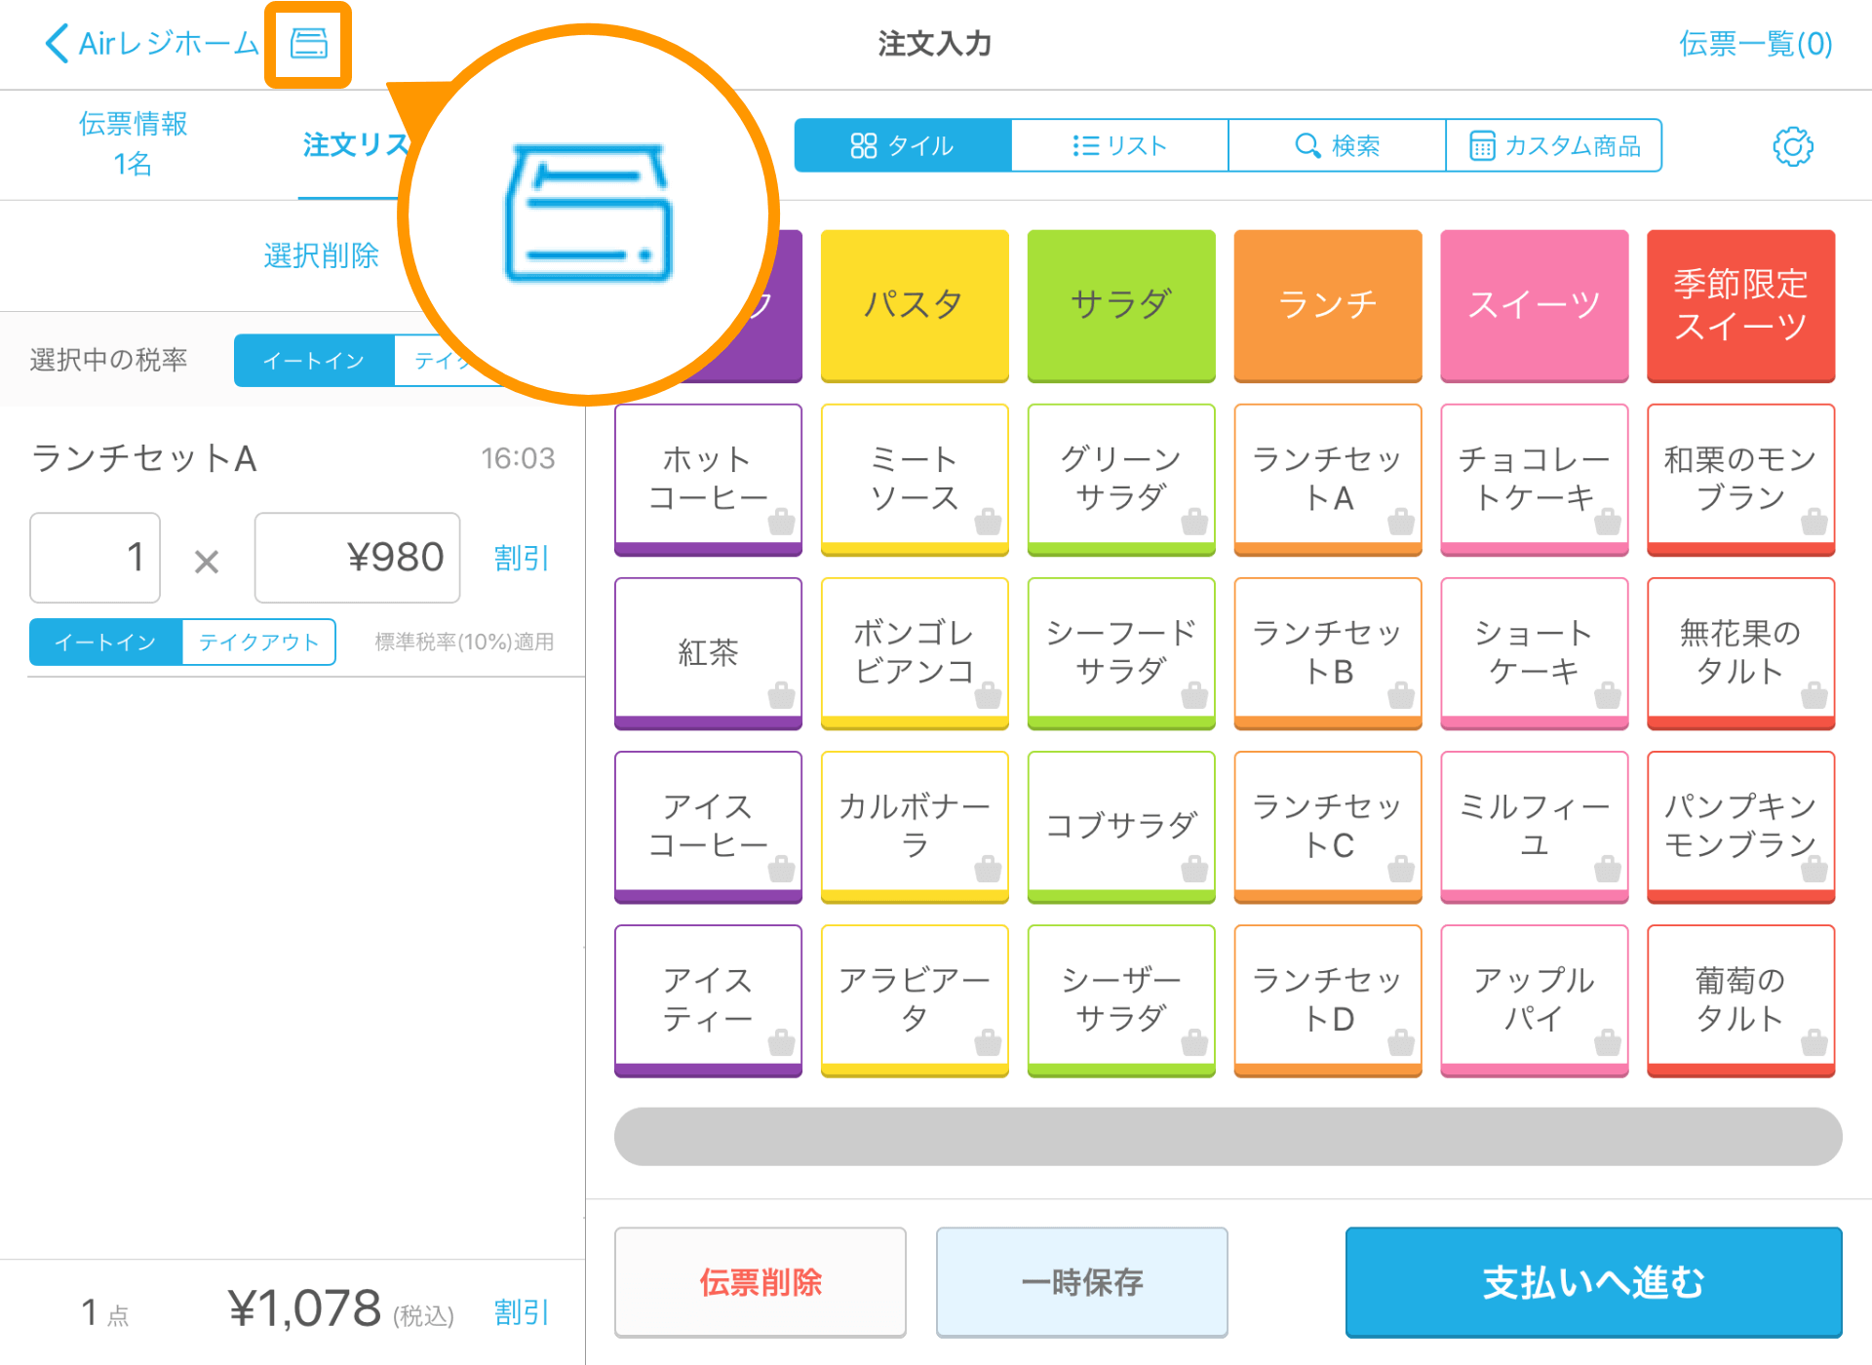The image size is (1872, 1365).
Task: Add カルボナーラ to the order
Action: 915,826
